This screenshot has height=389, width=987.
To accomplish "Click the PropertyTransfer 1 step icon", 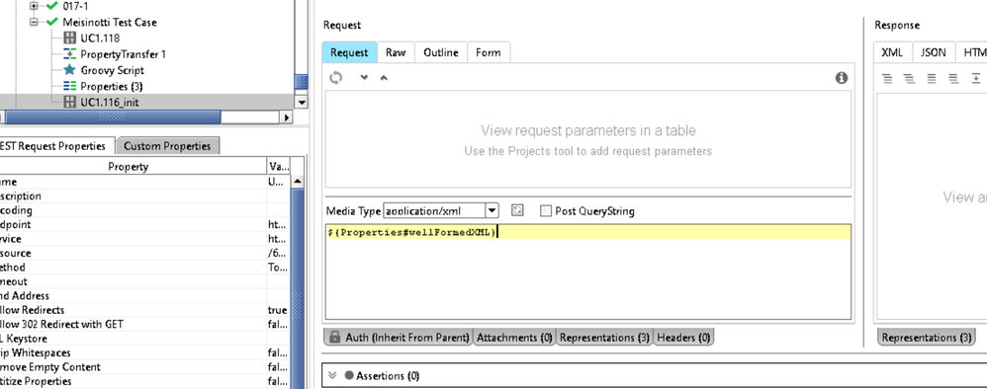I will [70, 54].
